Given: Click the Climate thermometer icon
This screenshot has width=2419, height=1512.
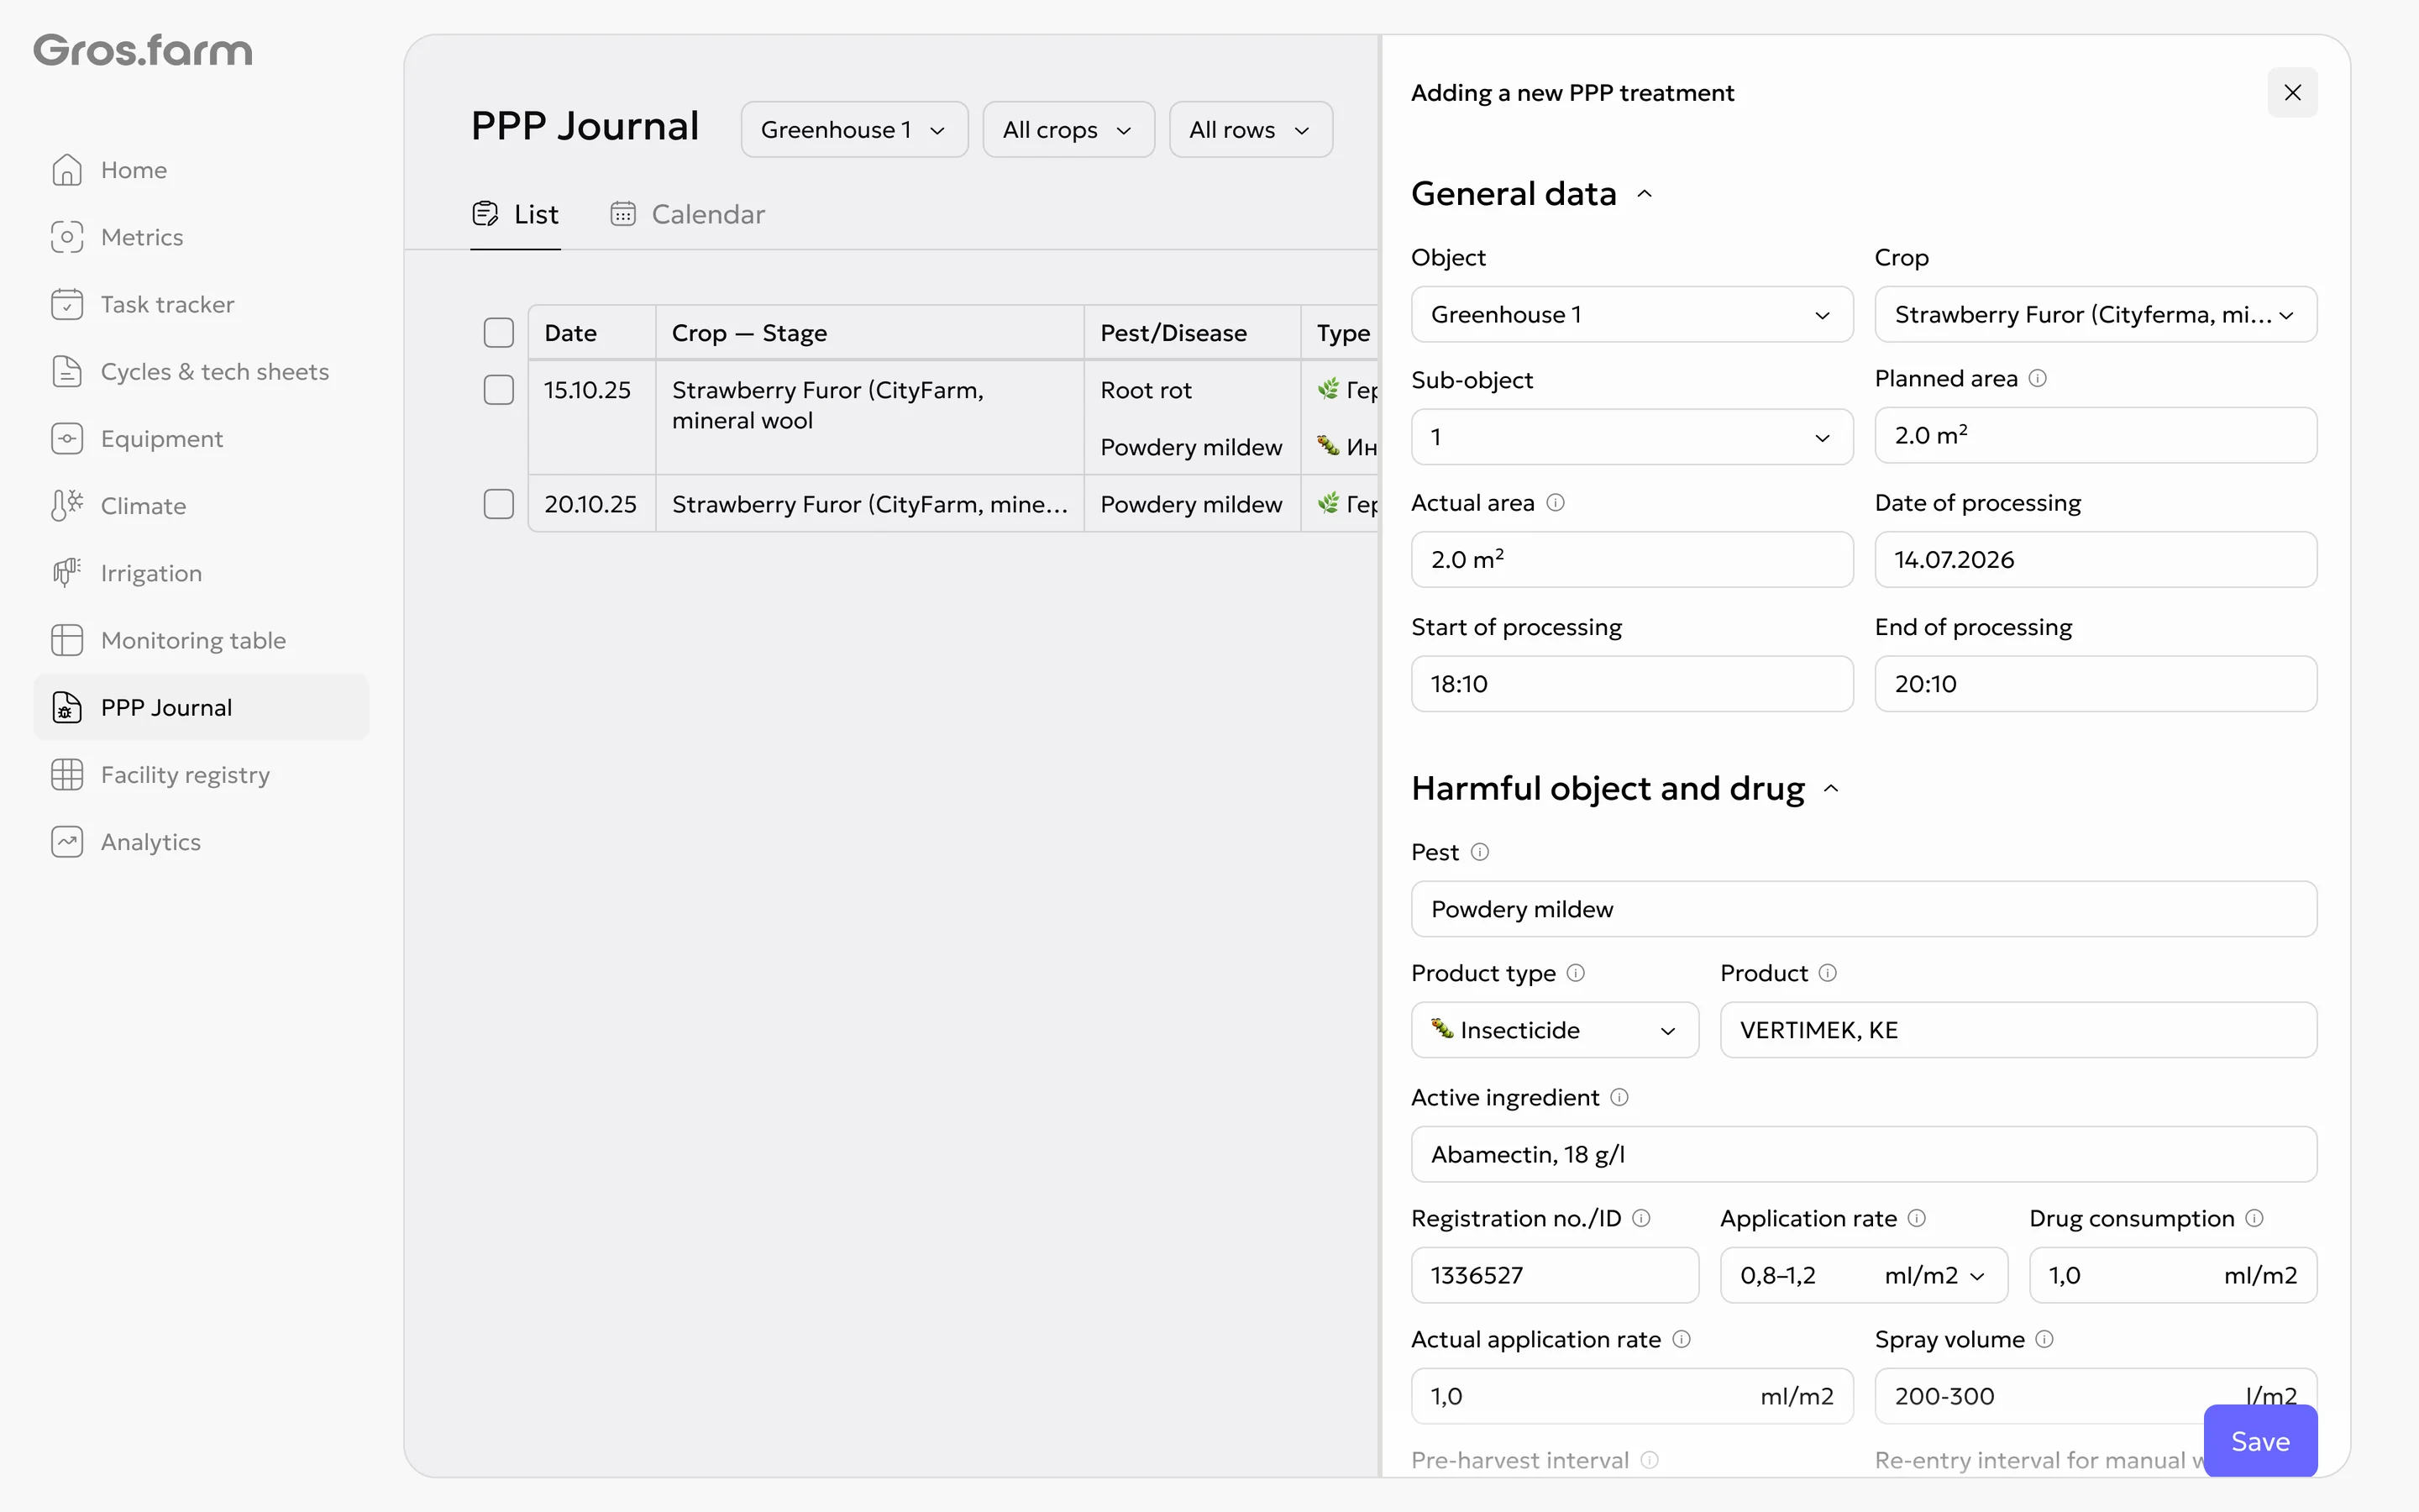Looking at the screenshot, I should tap(67, 505).
